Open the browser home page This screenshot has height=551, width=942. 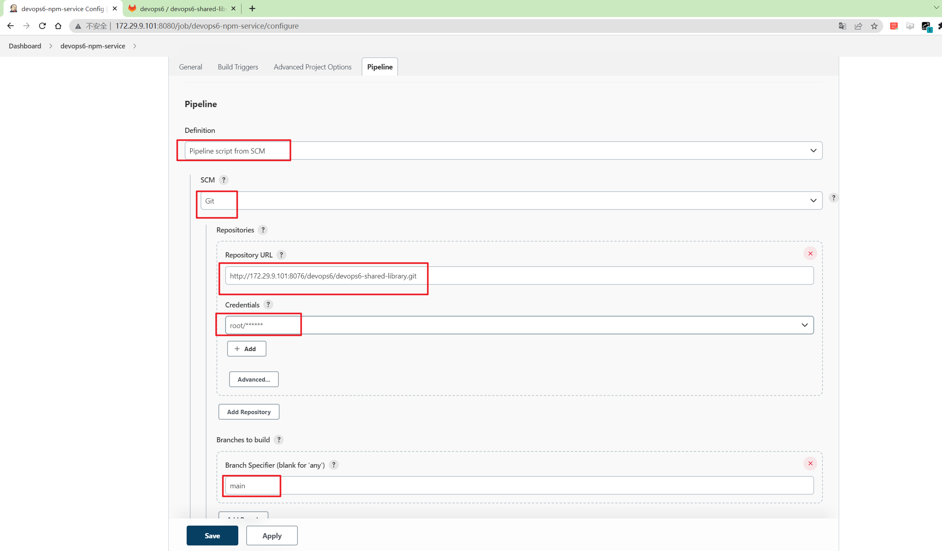[x=58, y=26]
